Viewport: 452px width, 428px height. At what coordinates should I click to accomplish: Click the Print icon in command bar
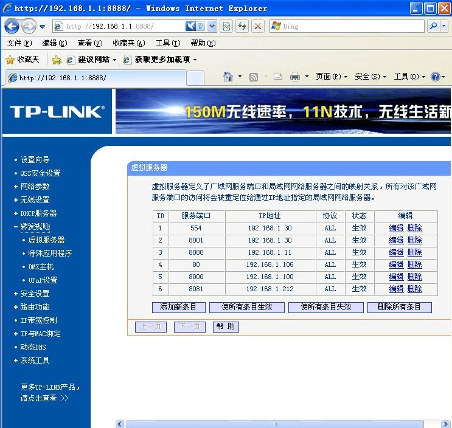tap(295, 77)
